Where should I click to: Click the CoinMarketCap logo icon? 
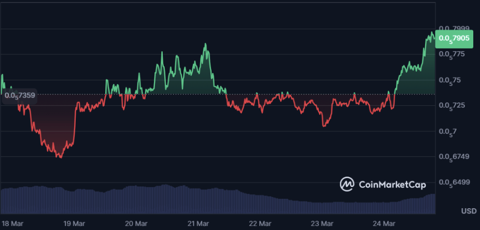[347, 184]
